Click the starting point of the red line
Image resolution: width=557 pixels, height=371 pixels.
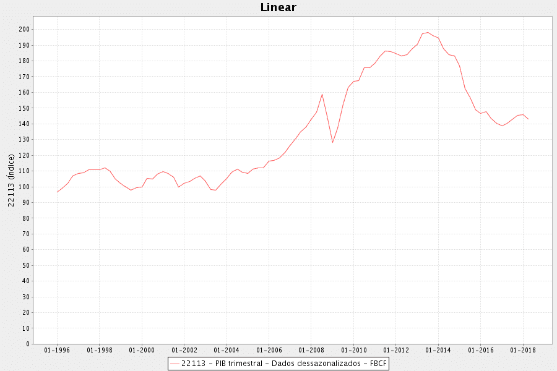pyautogui.click(x=58, y=192)
